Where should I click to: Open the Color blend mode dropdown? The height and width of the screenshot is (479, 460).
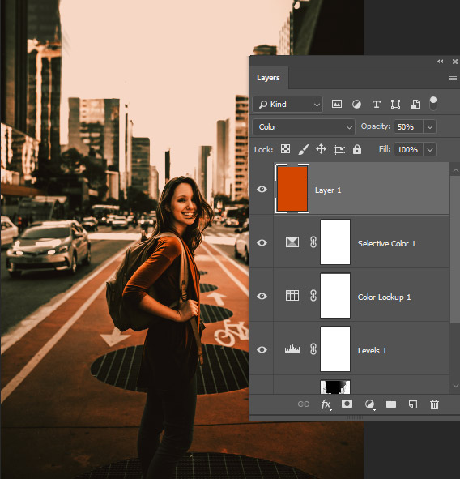coord(304,126)
